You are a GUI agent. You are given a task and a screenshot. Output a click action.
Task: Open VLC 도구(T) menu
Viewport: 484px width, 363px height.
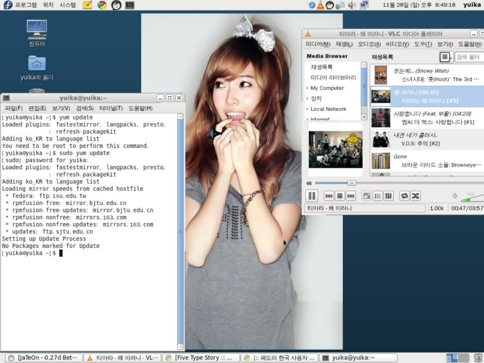click(423, 44)
